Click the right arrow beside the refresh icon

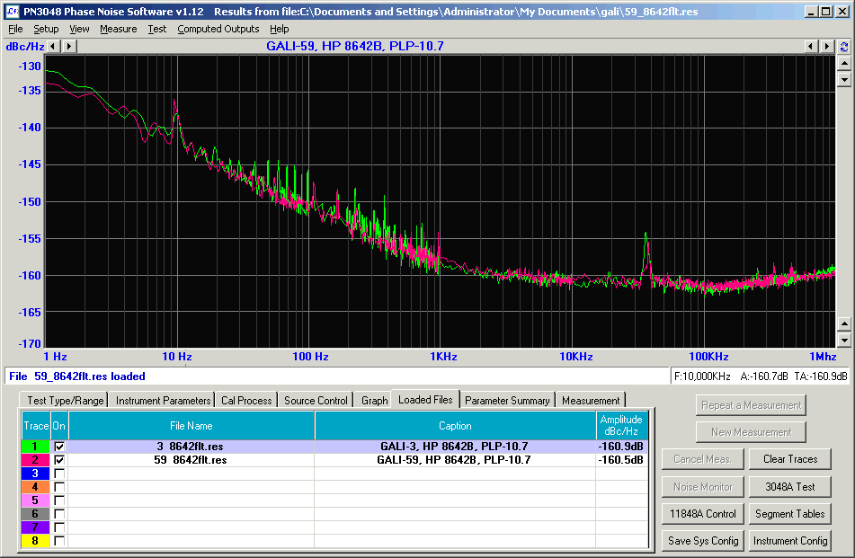point(827,47)
